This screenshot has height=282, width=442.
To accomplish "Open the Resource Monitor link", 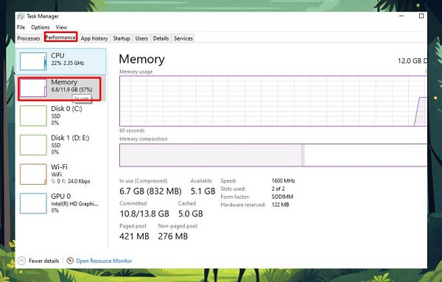I will click(x=104, y=261).
